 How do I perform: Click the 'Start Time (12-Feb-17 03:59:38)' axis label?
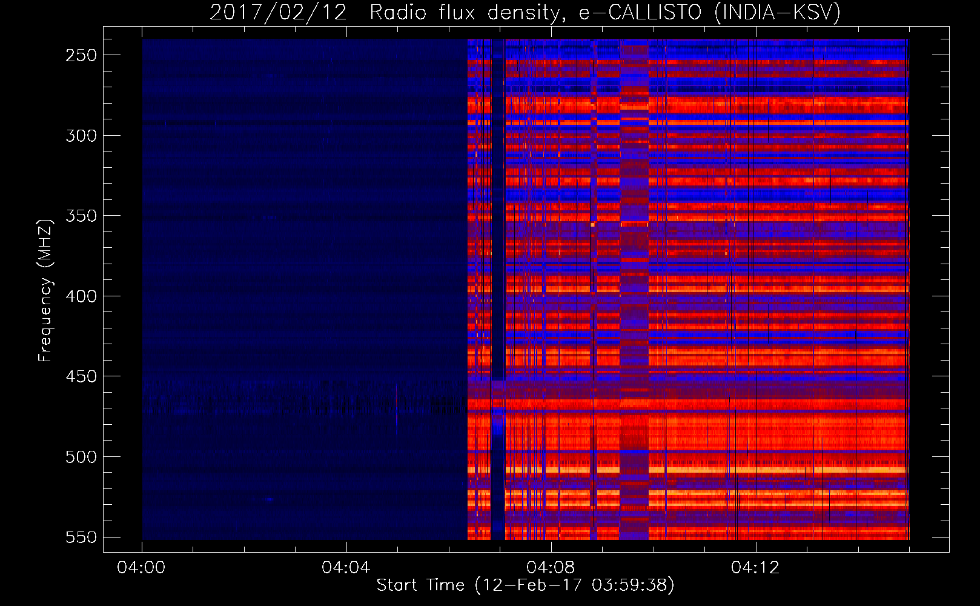point(525,585)
